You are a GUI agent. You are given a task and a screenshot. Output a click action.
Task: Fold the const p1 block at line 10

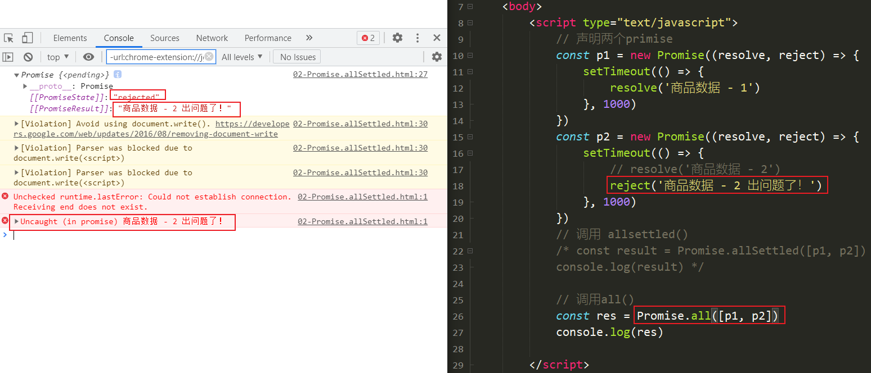pos(470,56)
